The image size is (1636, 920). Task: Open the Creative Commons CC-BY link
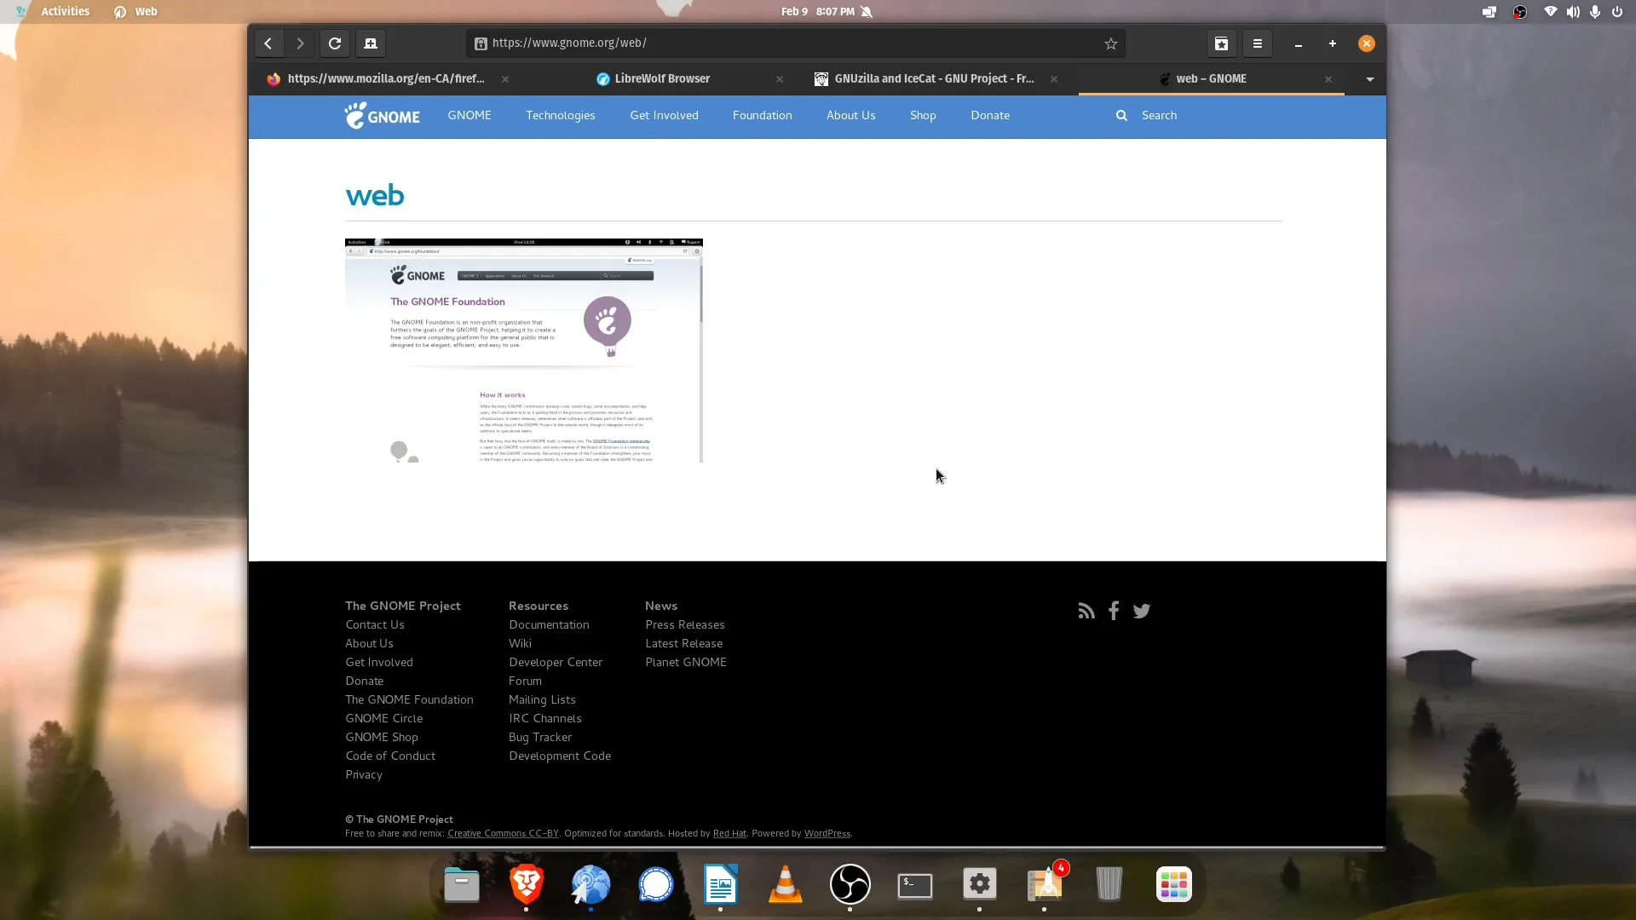point(503,834)
